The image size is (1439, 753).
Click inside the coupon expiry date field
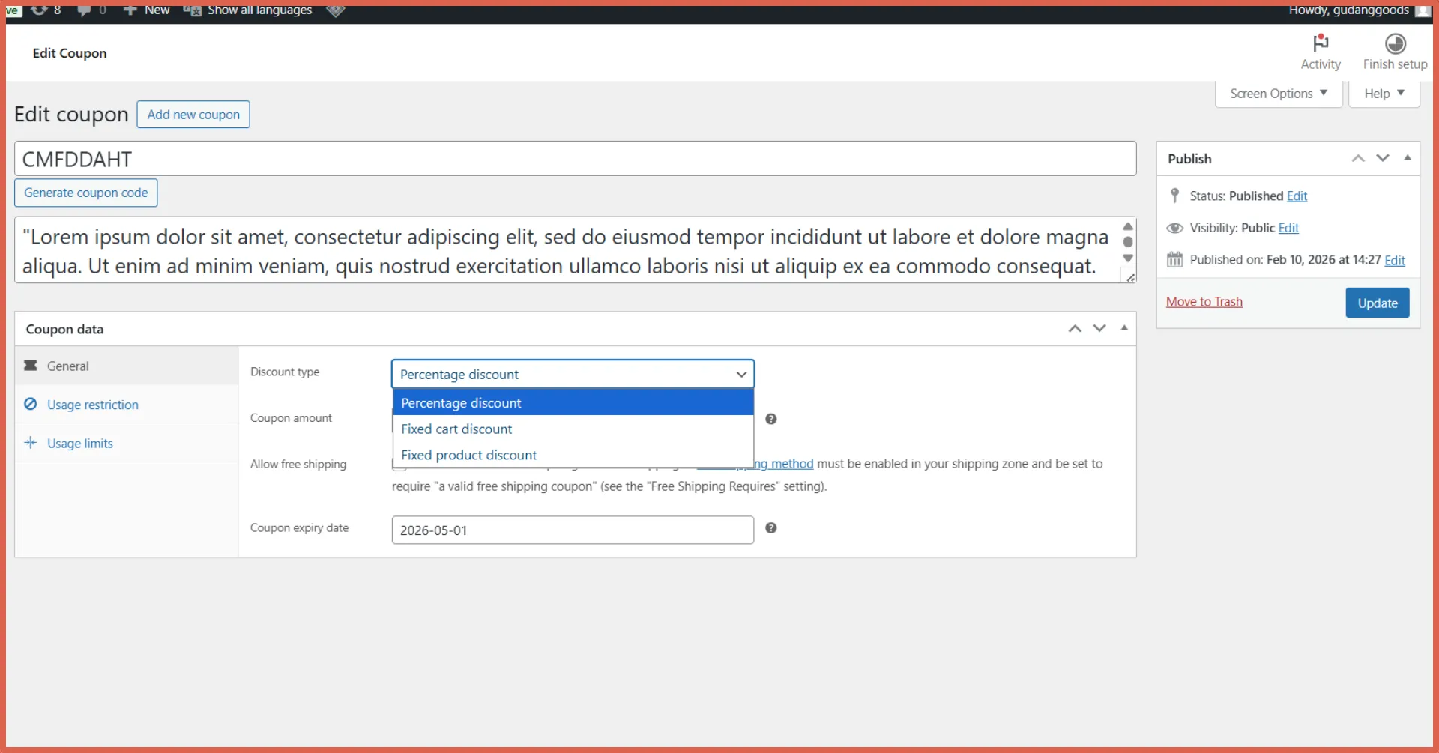point(573,530)
